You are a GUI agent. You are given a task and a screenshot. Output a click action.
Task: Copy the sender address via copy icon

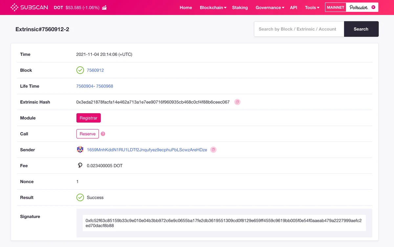pyautogui.click(x=213, y=150)
